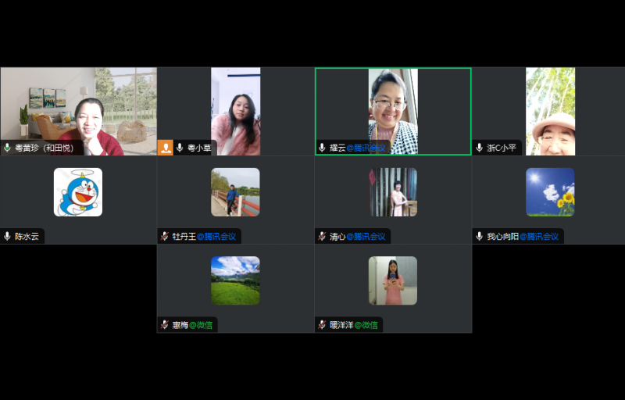Select 牡丹王's avatar photo by the railing
625x400 pixels.
click(x=235, y=192)
